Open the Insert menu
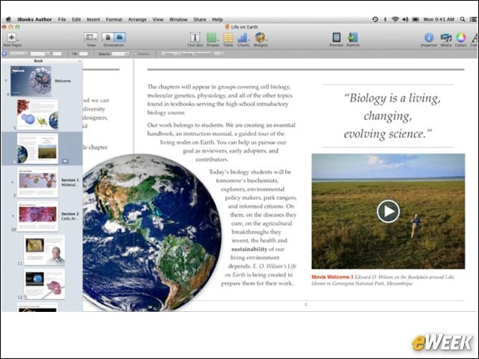Screen dimensions: 479x359 tap(93, 19)
